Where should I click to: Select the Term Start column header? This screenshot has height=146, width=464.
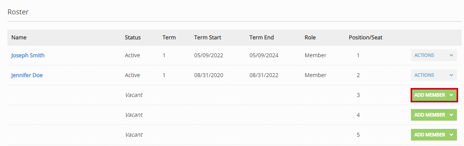click(208, 37)
